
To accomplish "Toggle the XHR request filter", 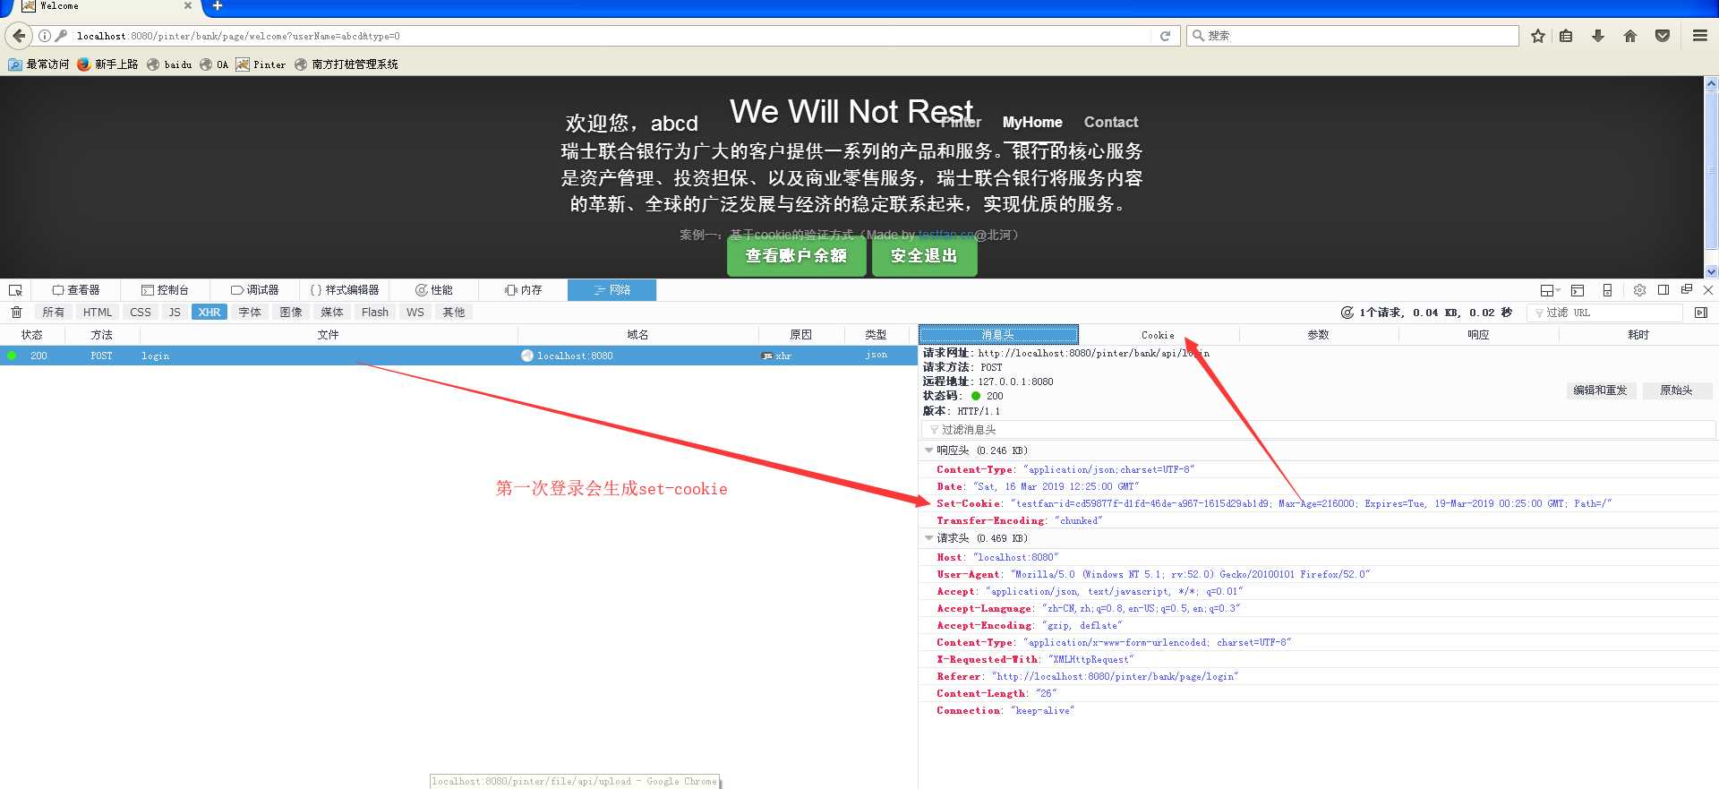I will click(x=210, y=313).
